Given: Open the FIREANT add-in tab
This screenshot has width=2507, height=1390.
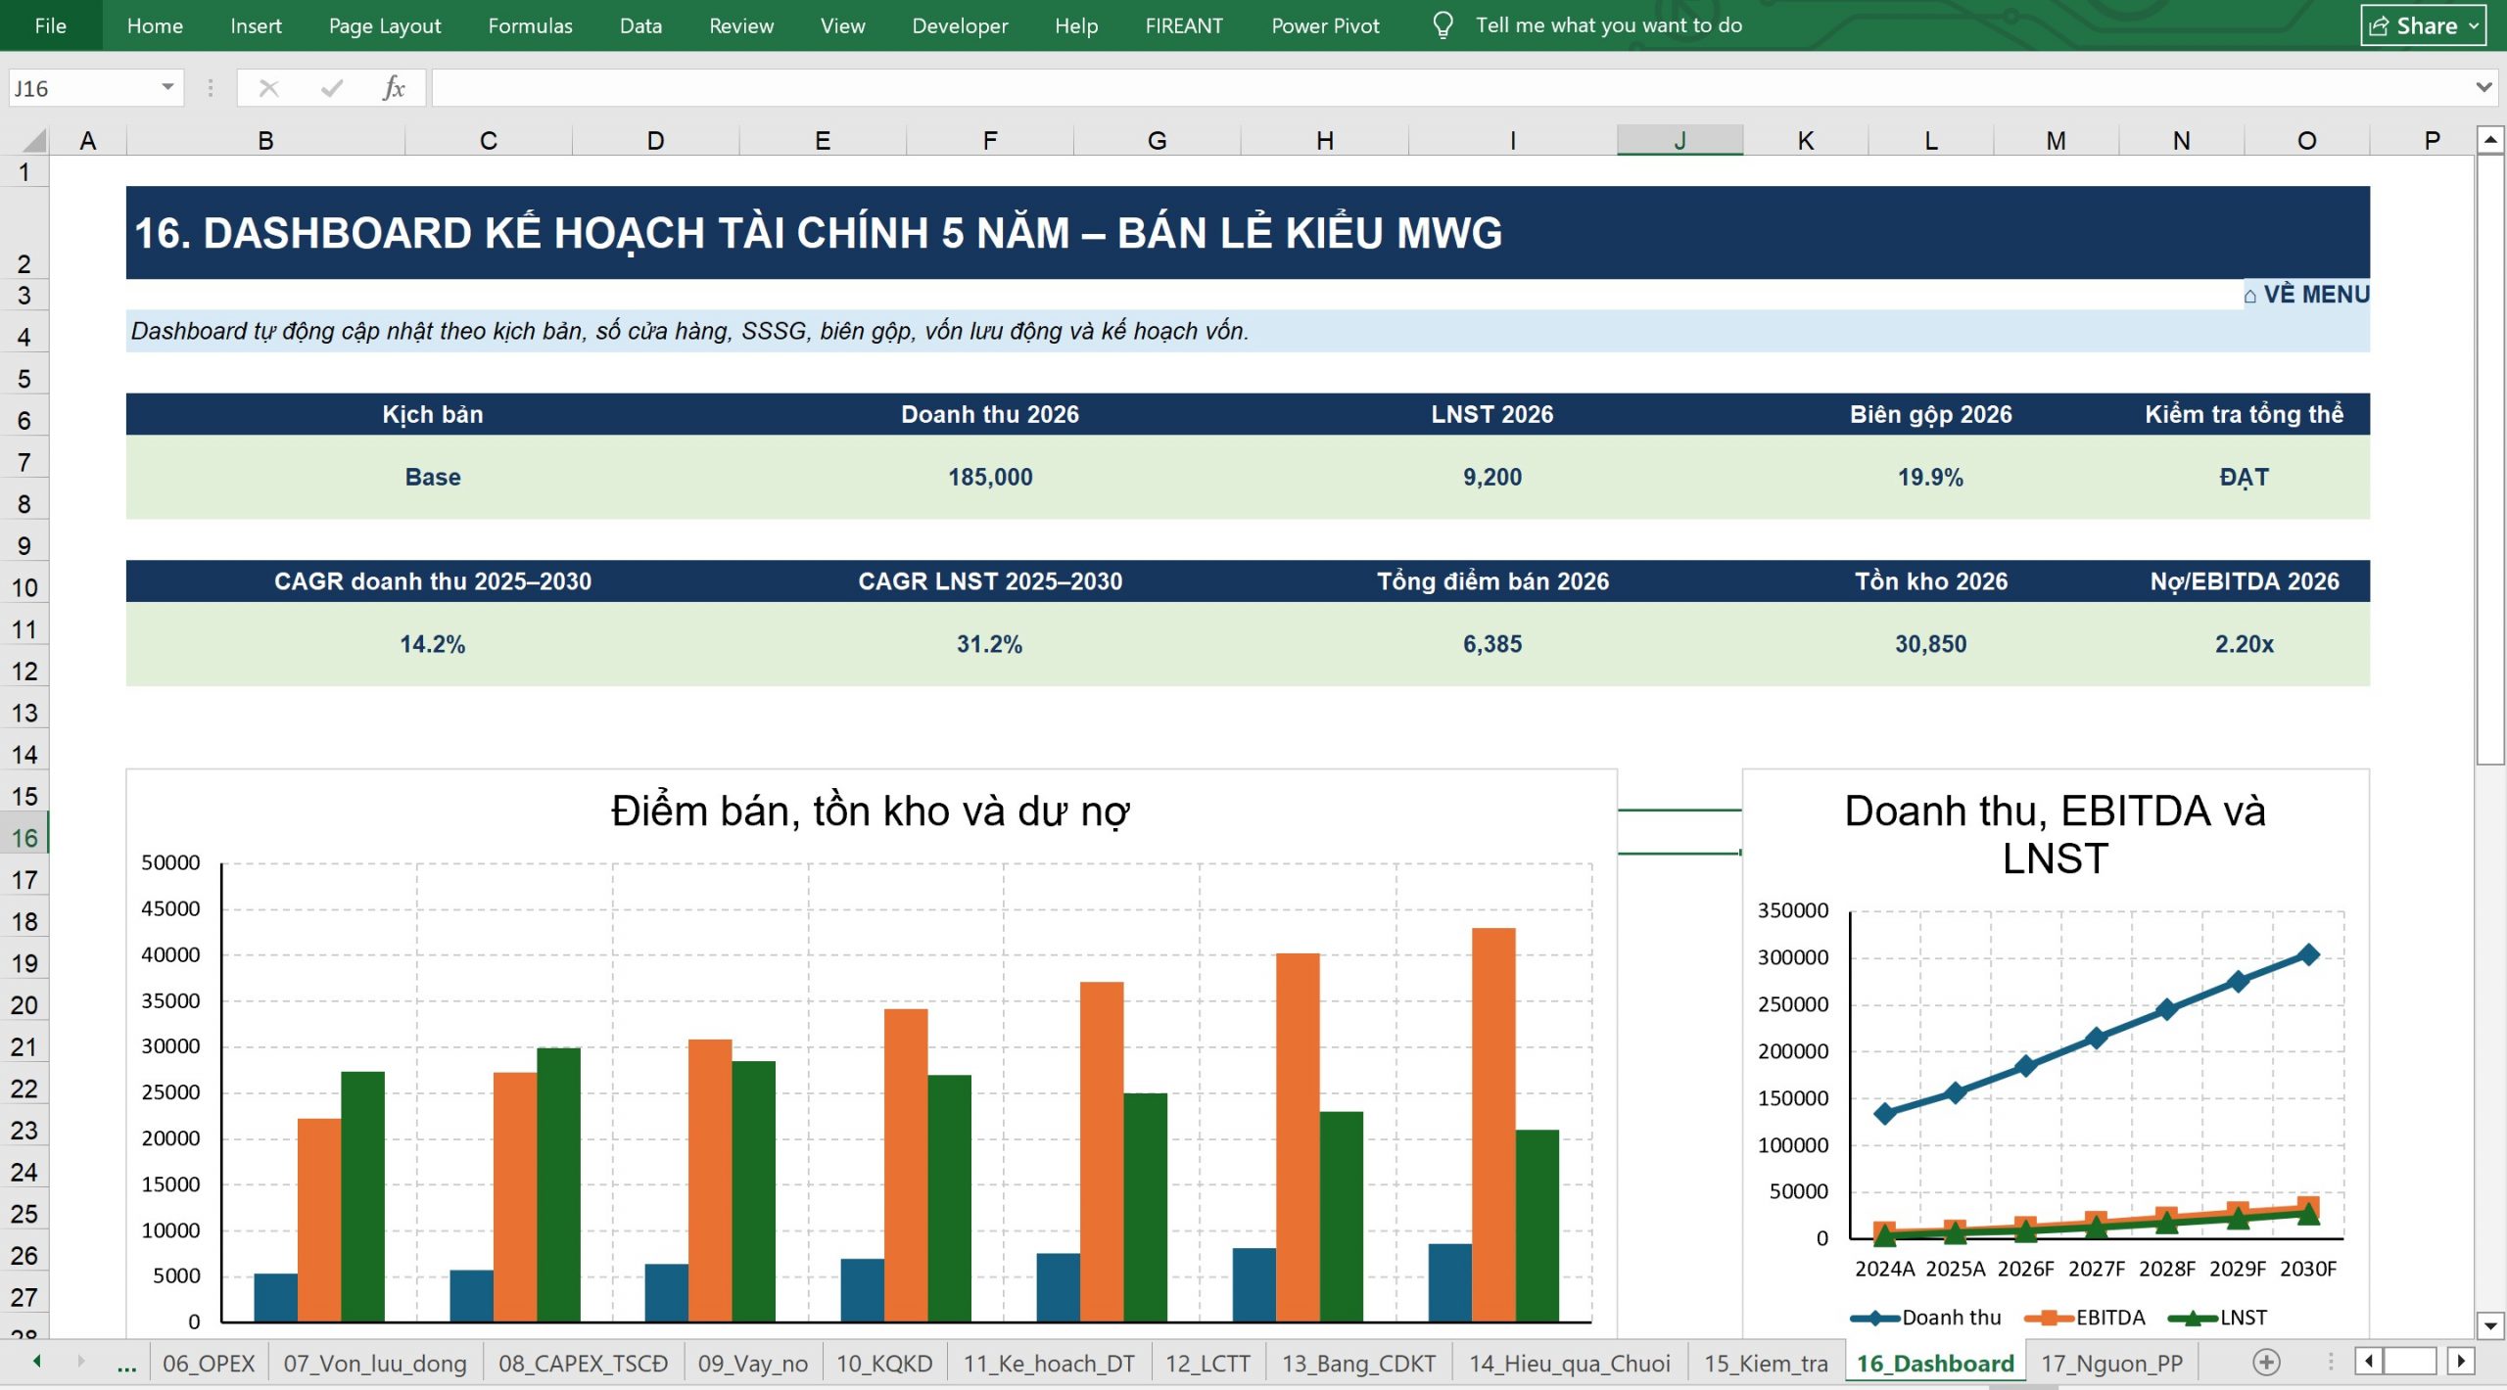Looking at the screenshot, I should (x=1184, y=25).
